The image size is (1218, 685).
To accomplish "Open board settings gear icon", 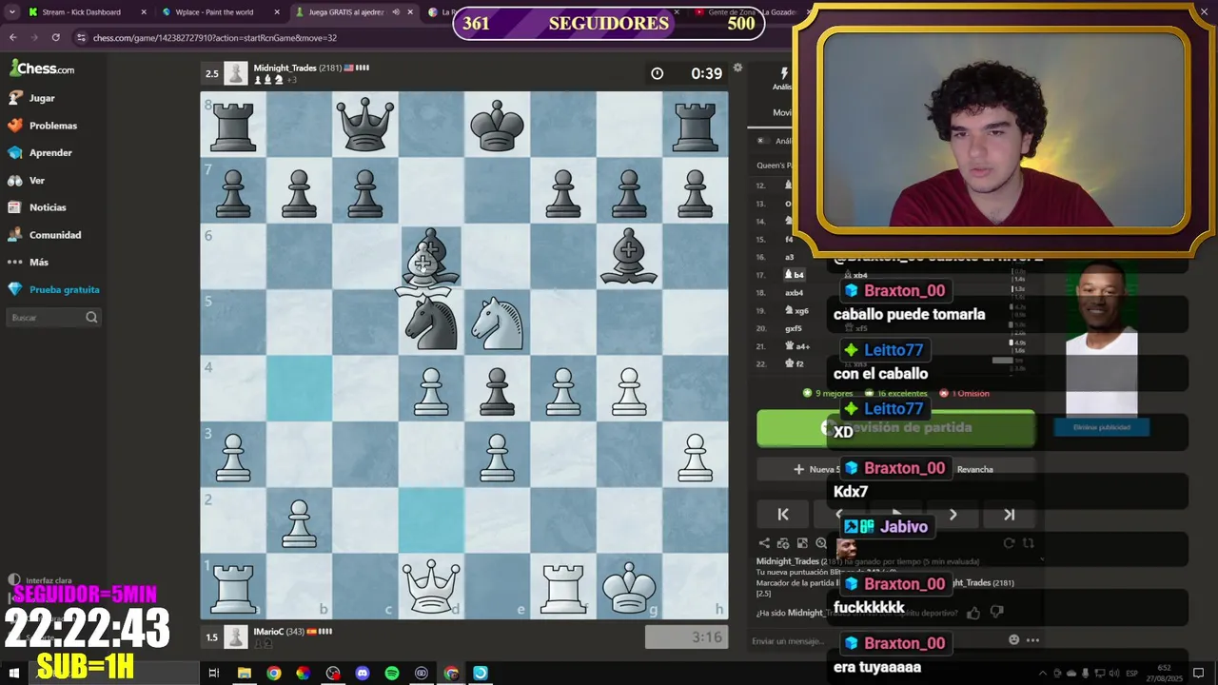I will coord(737,68).
